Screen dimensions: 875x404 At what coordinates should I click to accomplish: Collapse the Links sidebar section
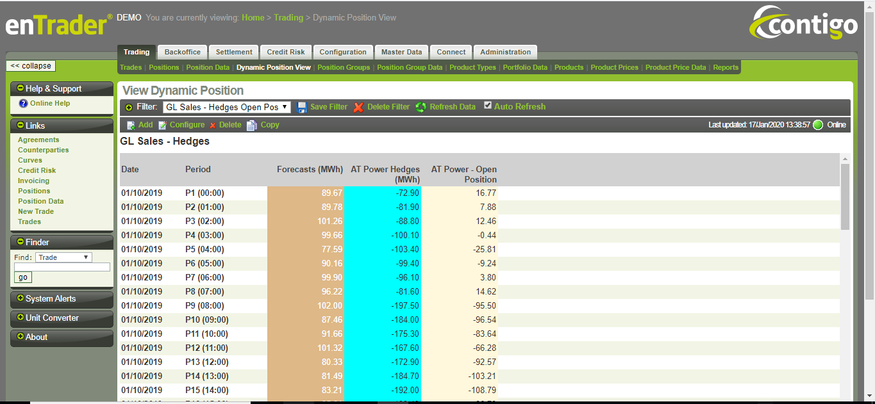[x=21, y=125]
